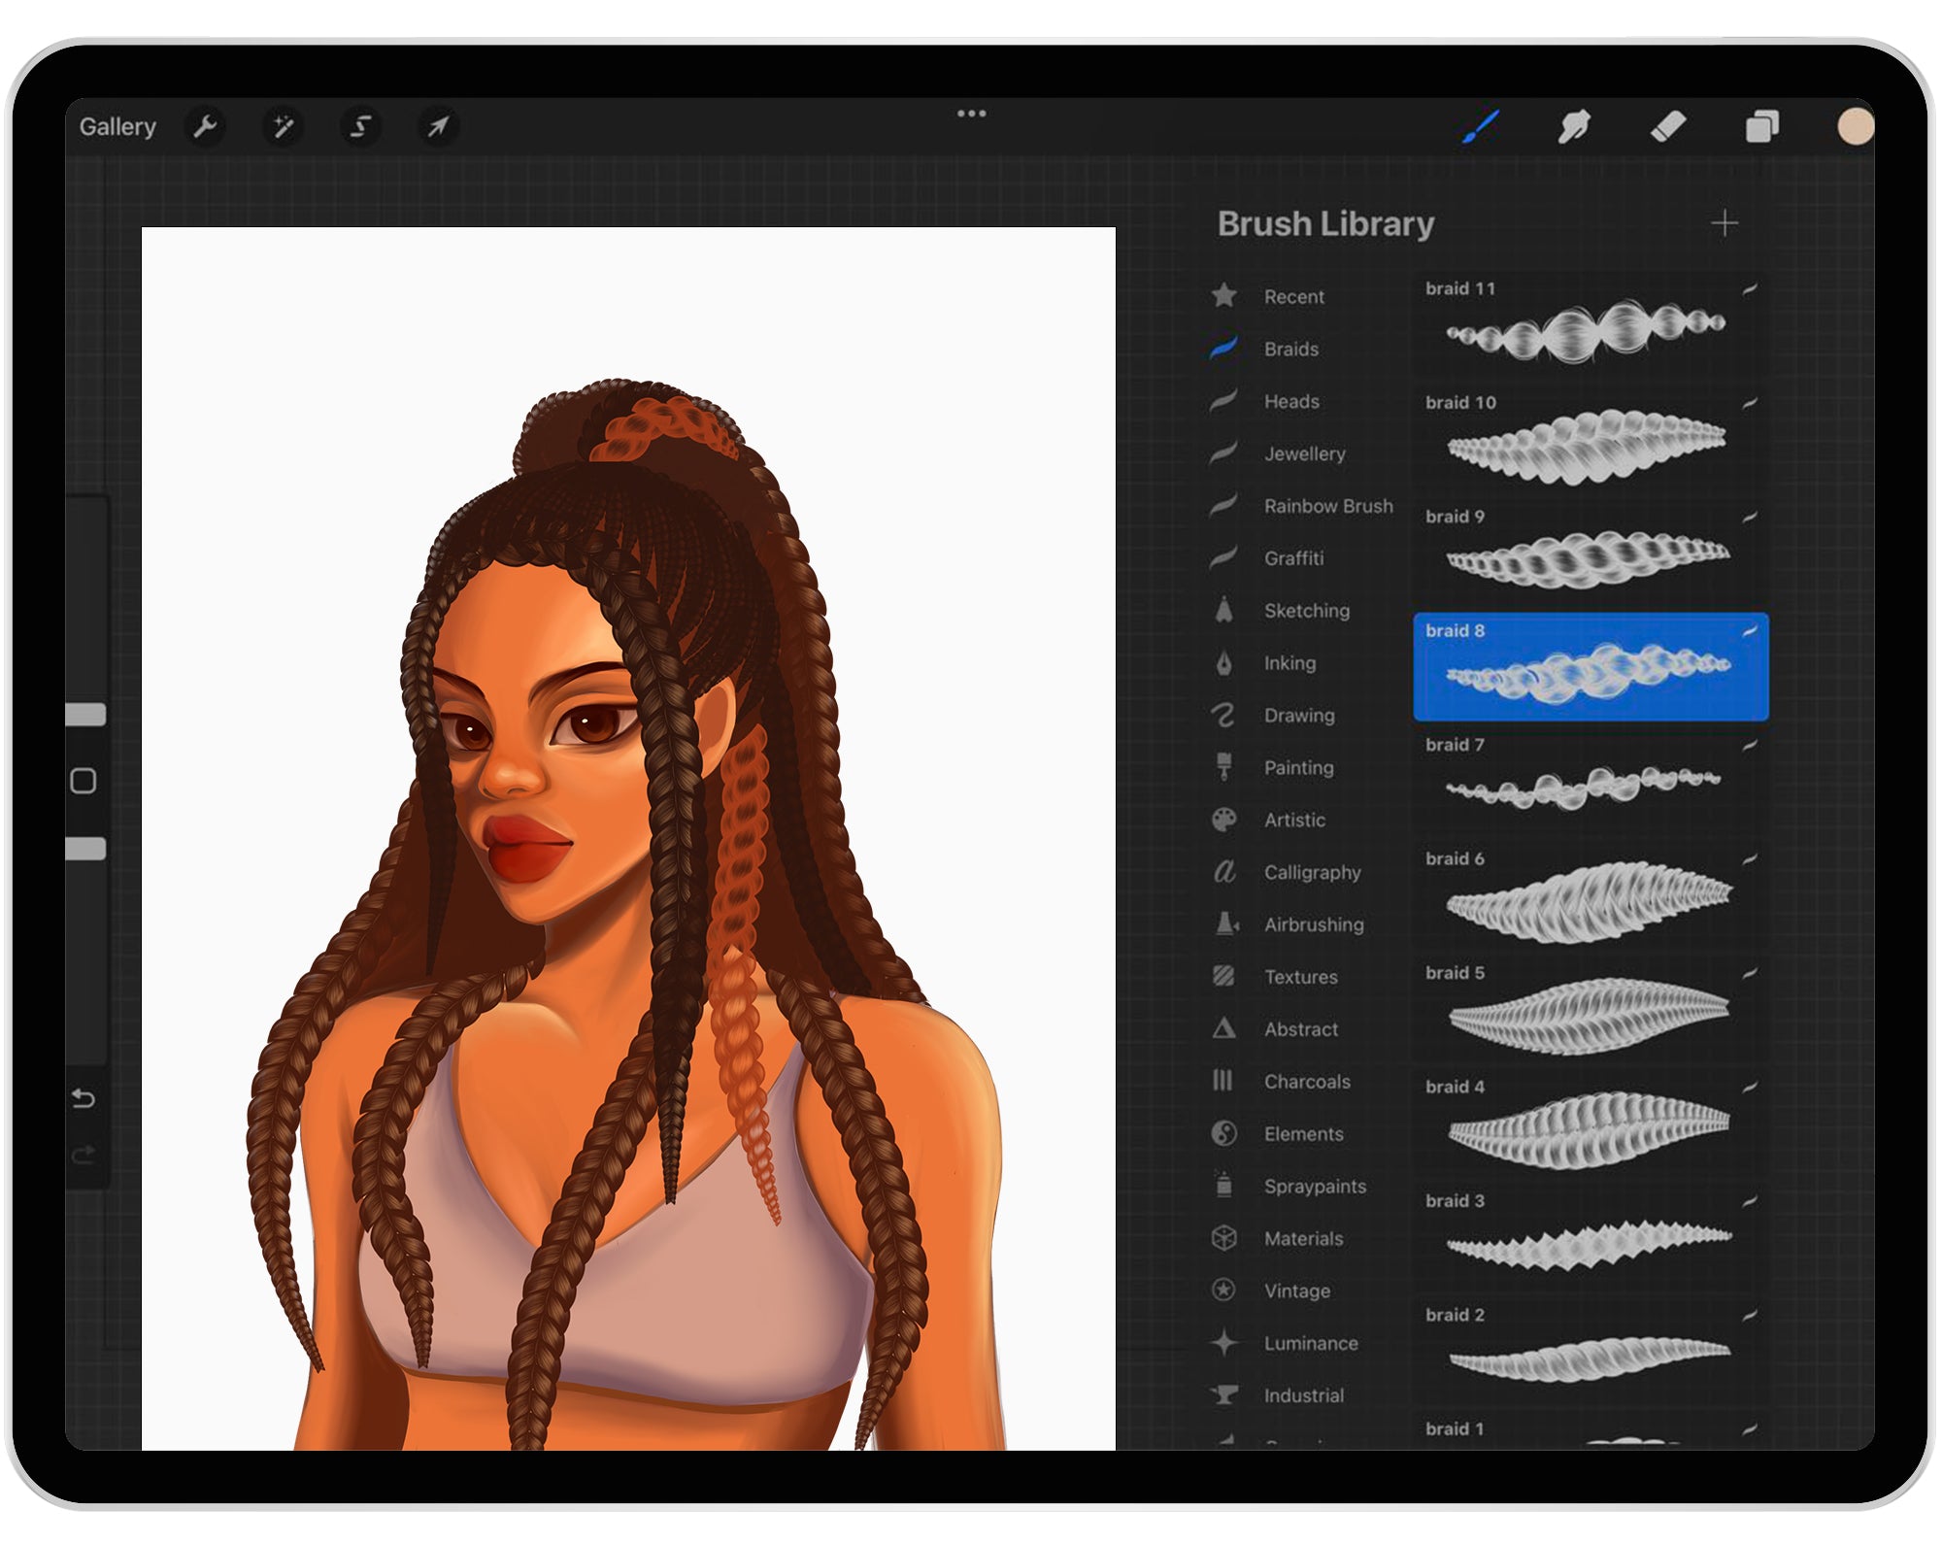Open the active color swatch
1942x1543 pixels.
[1855, 126]
